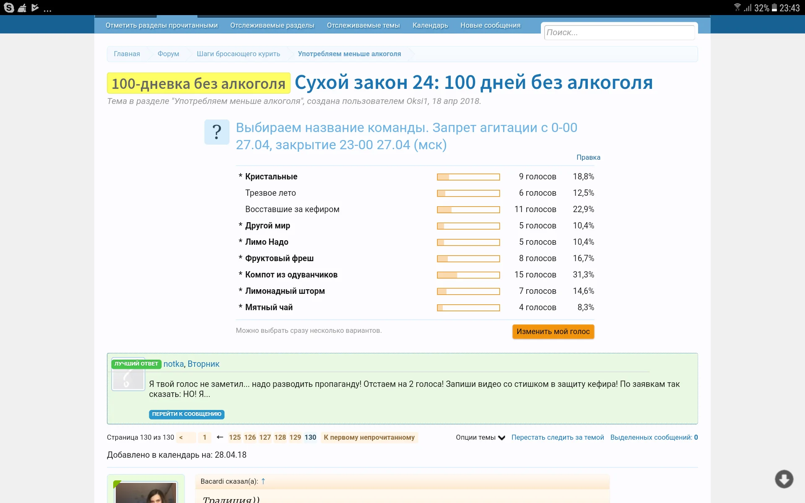Click the ЛУЧШИЙ ОТВЕТ badge

pos(136,364)
